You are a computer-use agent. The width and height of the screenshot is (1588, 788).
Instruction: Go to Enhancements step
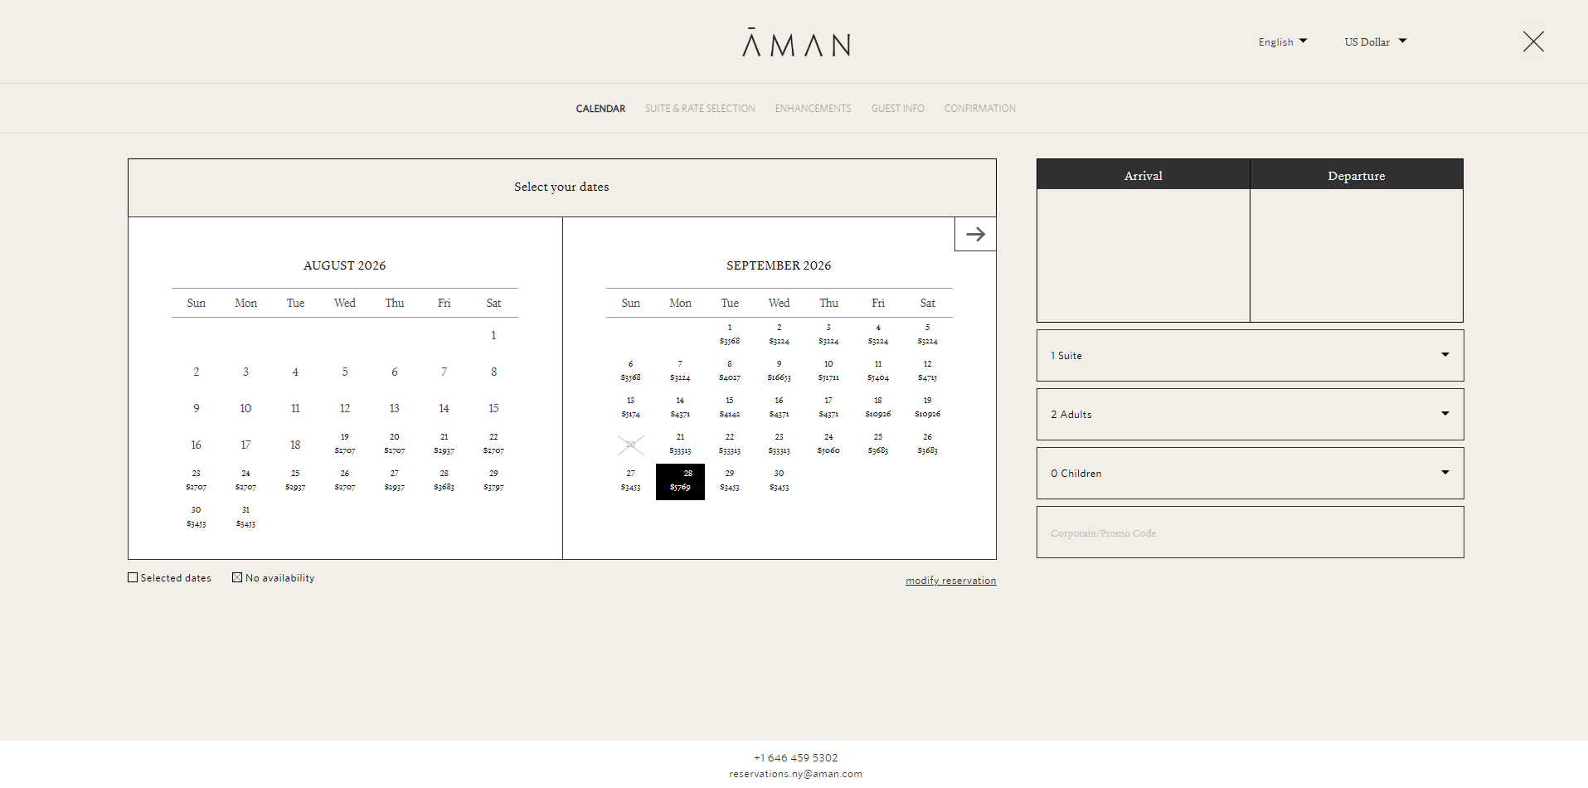813,109
